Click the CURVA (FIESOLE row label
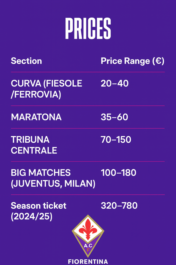The image size is (176, 265). 46,84
